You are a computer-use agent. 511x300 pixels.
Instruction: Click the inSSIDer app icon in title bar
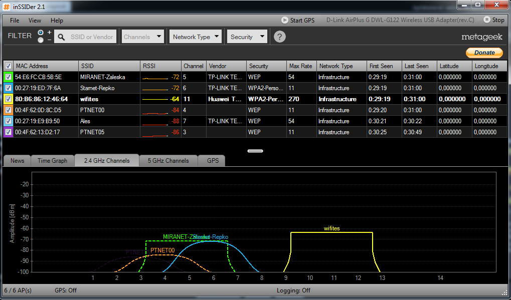(x=7, y=7)
